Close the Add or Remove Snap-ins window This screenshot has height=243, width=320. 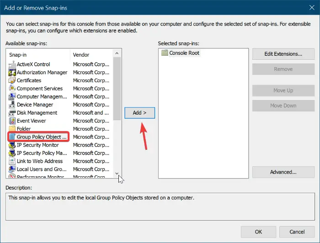click(x=312, y=8)
